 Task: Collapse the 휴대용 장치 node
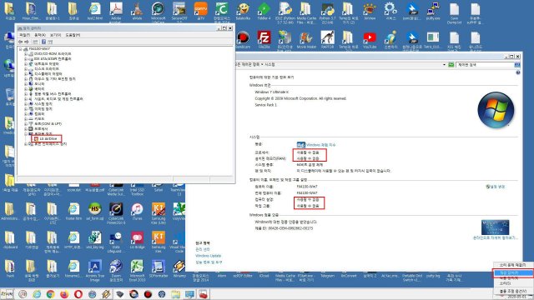coord(26,134)
